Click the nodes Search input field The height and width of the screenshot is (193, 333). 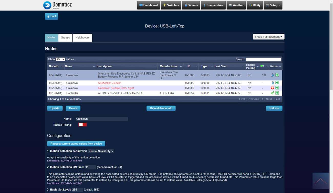coord(263,59)
